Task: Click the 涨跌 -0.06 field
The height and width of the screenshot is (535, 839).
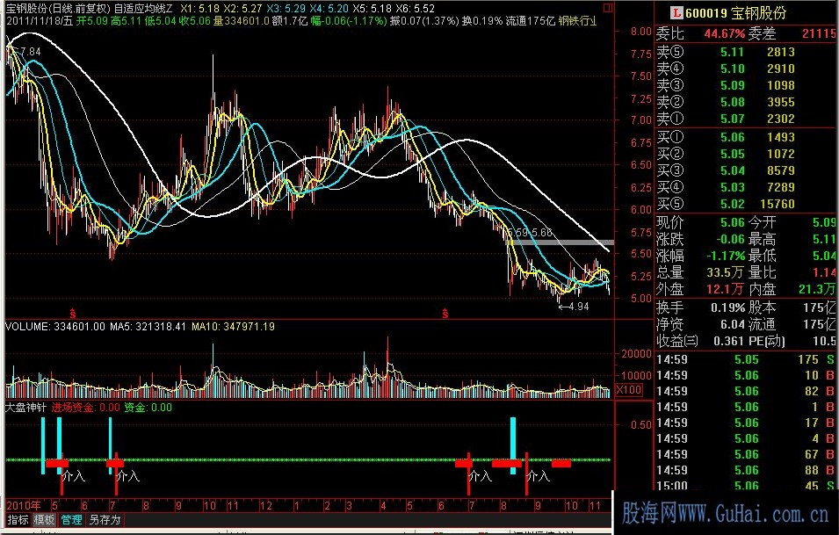Action: [700, 239]
